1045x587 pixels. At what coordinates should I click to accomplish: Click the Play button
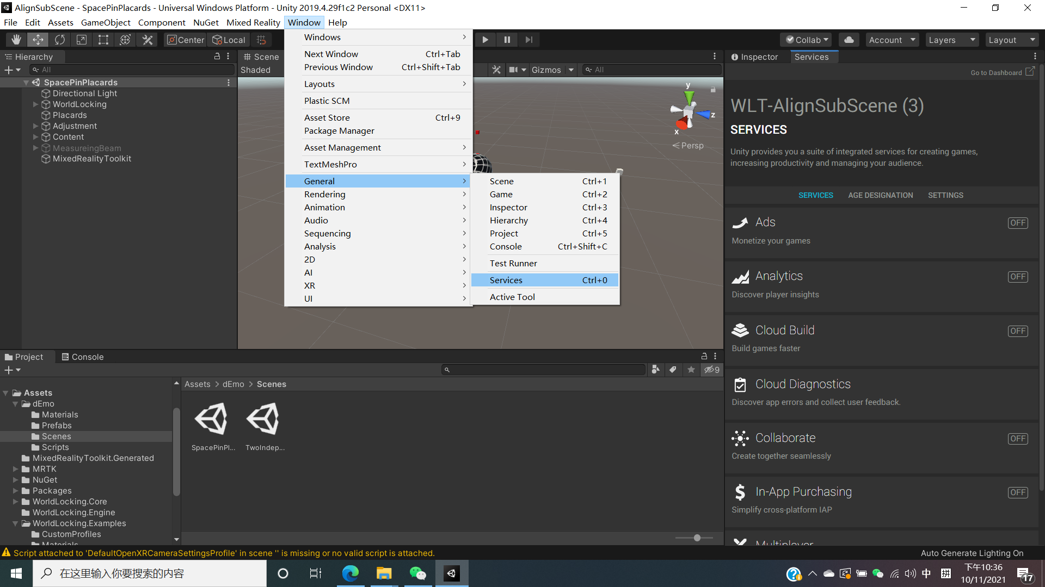pos(485,40)
